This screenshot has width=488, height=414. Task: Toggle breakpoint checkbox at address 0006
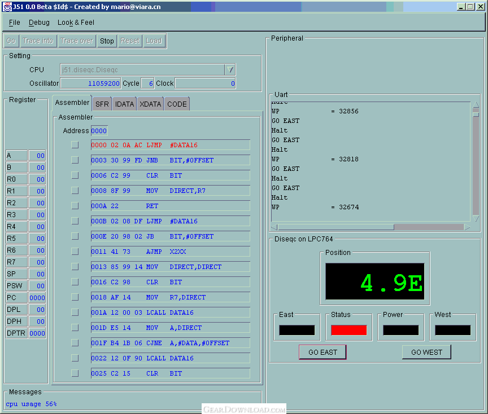coord(75,175)
